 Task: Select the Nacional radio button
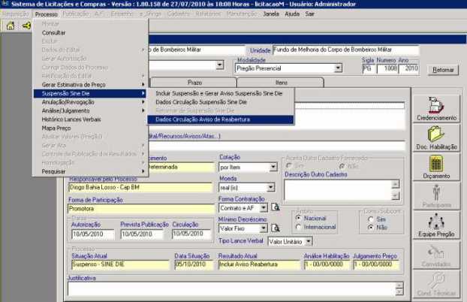(x=300, y=219)
